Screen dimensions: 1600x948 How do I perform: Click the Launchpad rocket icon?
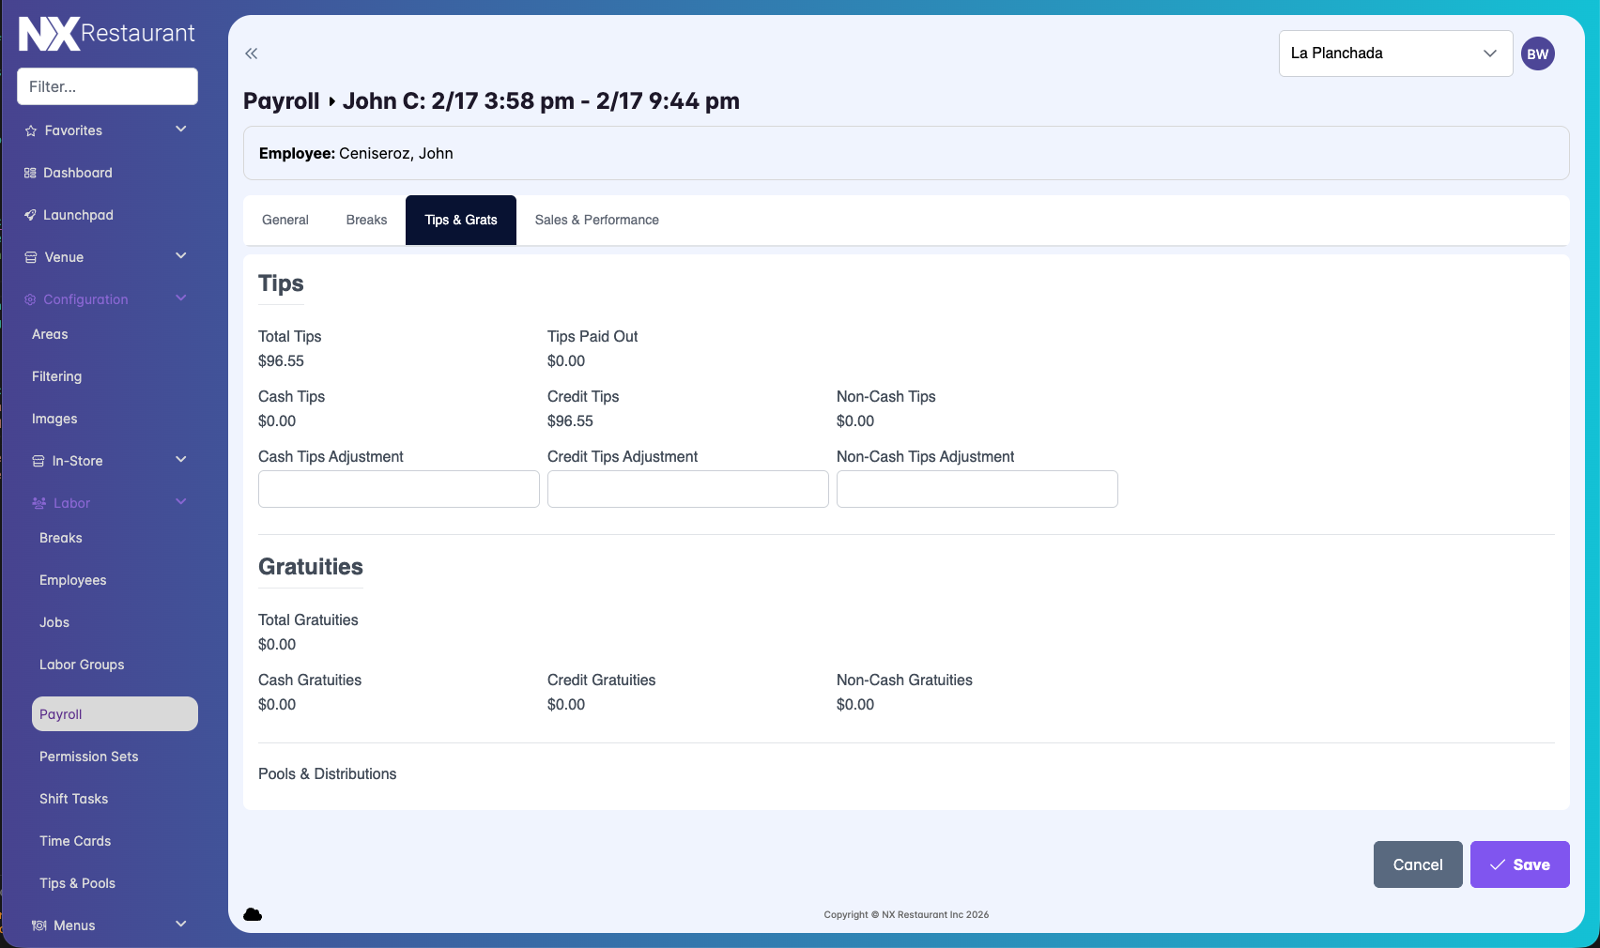[x=30, y=215]
